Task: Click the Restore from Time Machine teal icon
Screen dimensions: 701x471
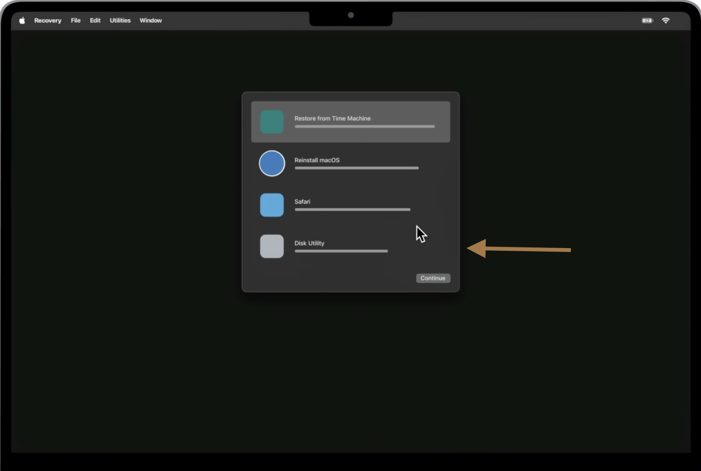Action: pyautogui.click(x=272, y=121)
